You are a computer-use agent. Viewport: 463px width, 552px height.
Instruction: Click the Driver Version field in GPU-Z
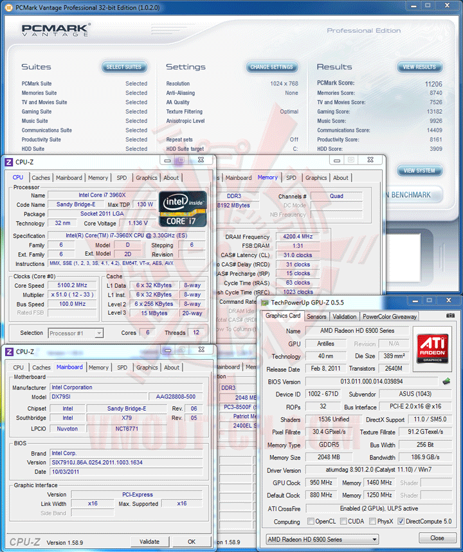point(378,470)
